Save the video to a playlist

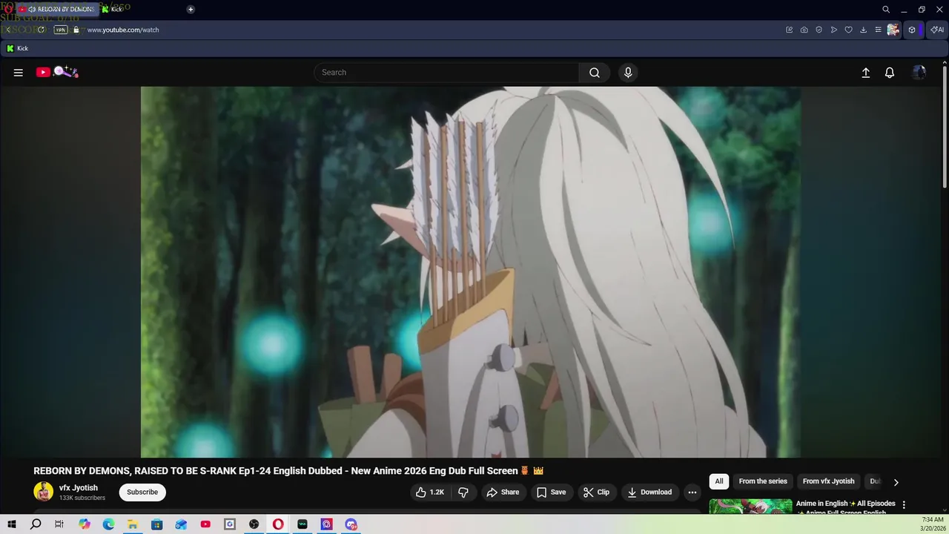(551, 492)
